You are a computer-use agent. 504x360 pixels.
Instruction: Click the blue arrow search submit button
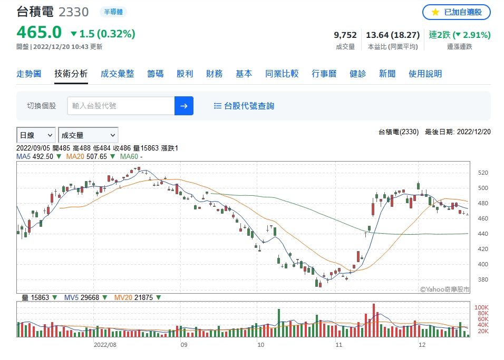184,106
